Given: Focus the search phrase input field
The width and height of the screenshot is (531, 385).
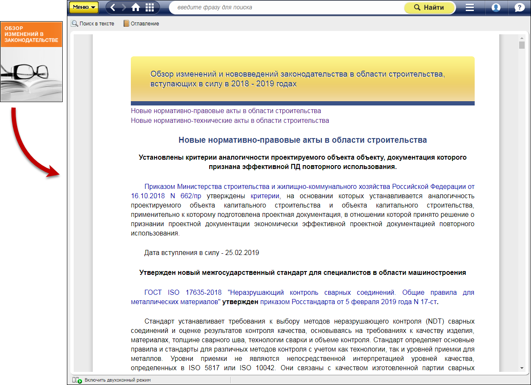Looking at the screenshot, I should (x=287, y=7).
